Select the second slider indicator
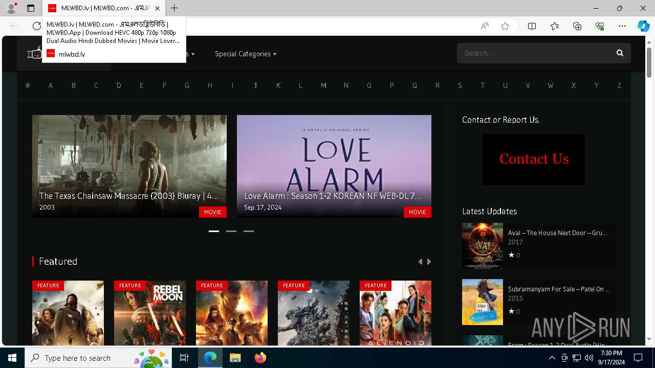Screen dimensions: 655x368 (231, 231)
